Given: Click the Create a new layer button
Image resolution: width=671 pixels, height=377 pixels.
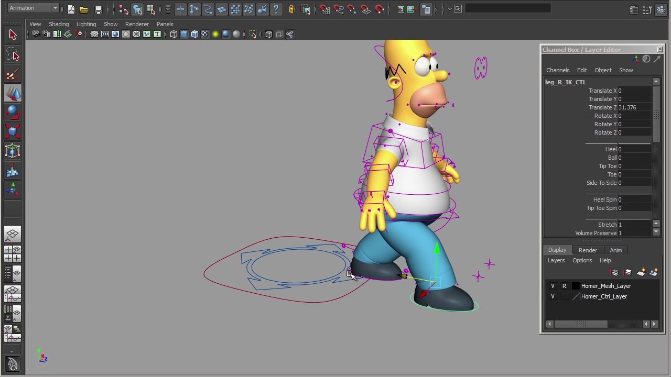Looking at the screenshot, I should (642, 272).
